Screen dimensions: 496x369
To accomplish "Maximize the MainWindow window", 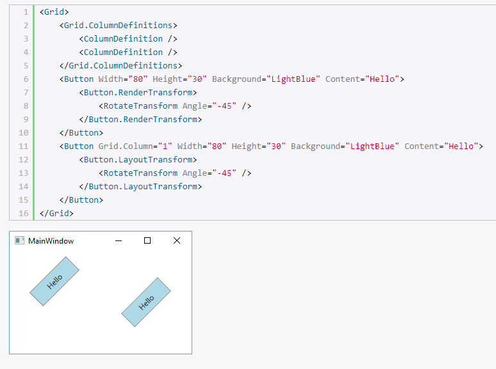I will [x=147, y=240].
